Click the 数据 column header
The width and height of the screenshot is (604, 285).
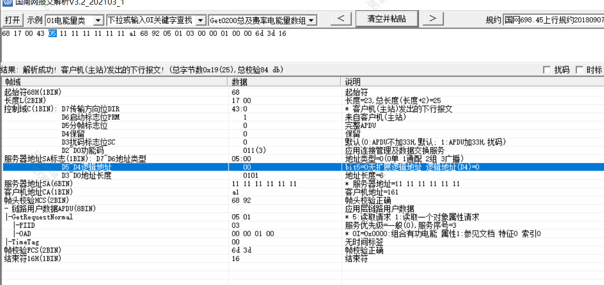coord(285,82)
